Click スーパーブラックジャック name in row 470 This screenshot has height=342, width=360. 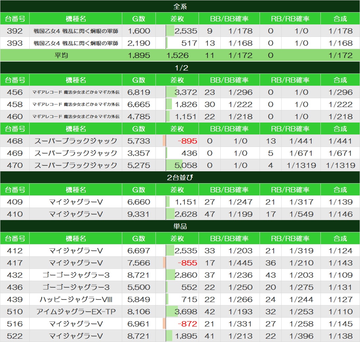(76, 165)
